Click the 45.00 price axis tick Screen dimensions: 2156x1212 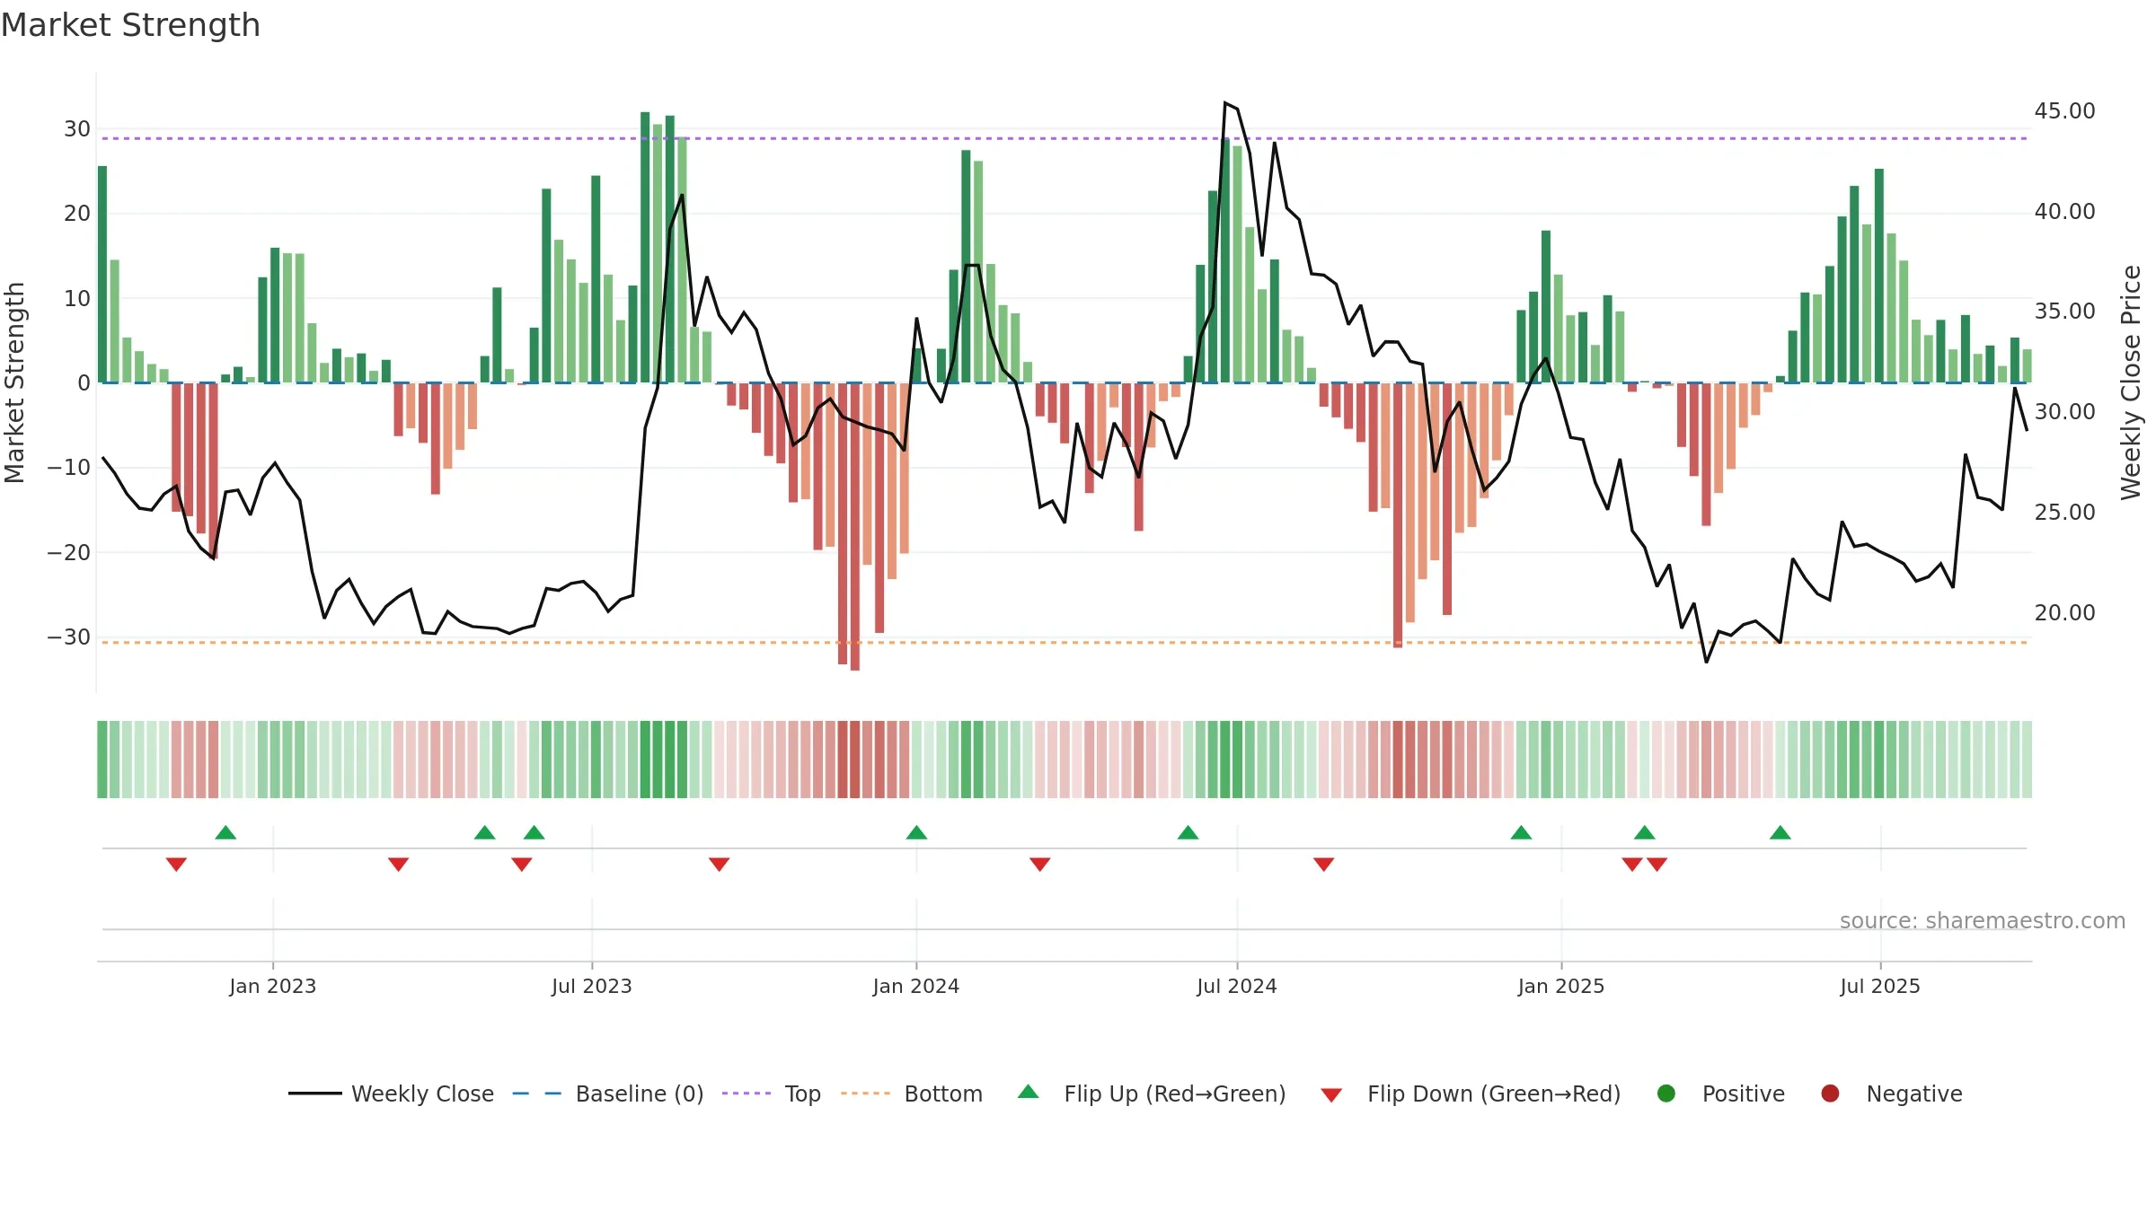pos(2064,111)
